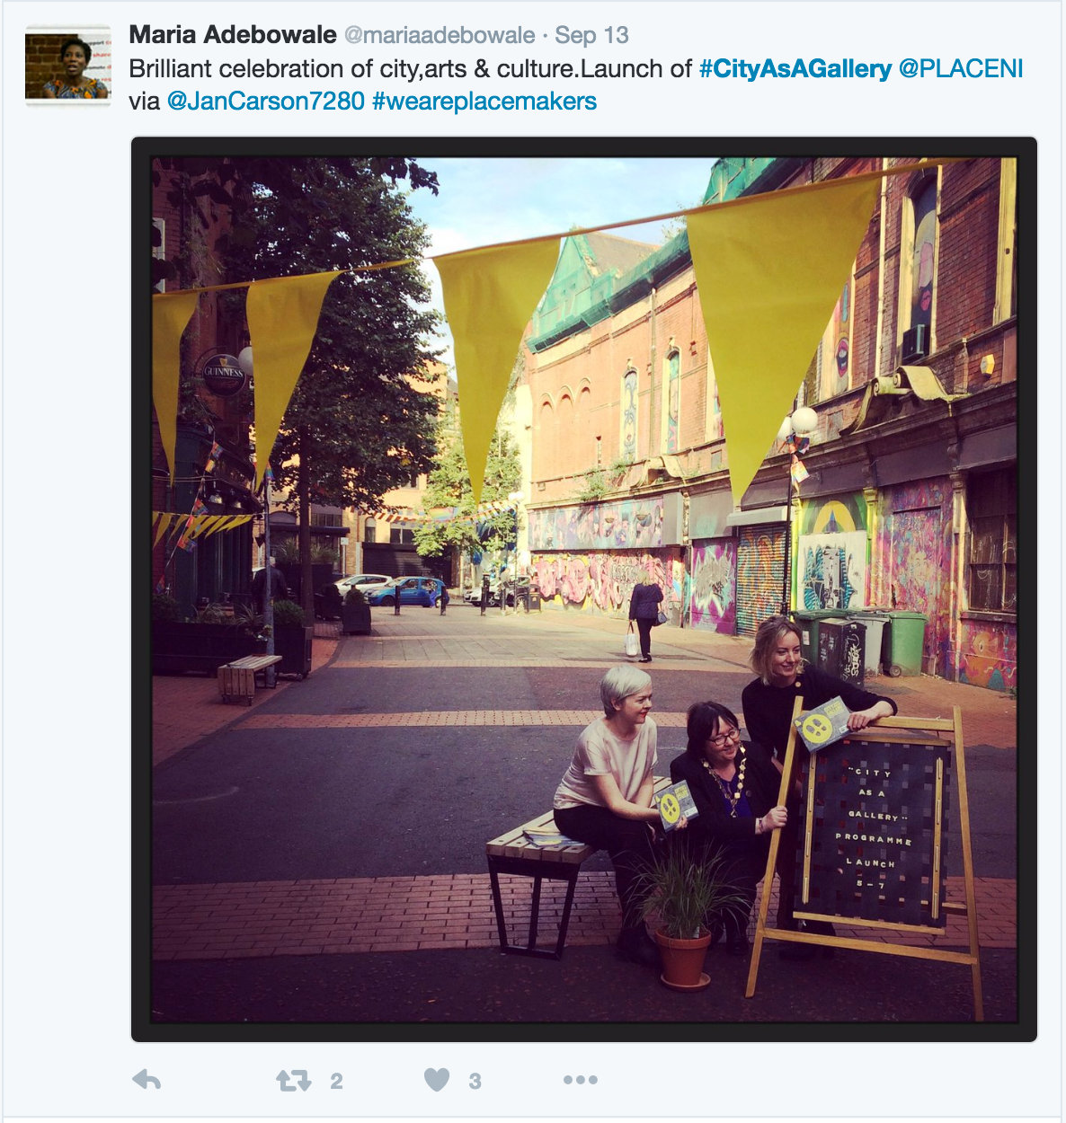Click the reply arrow icon
1066x1123 pixels.
(147, 1080)
